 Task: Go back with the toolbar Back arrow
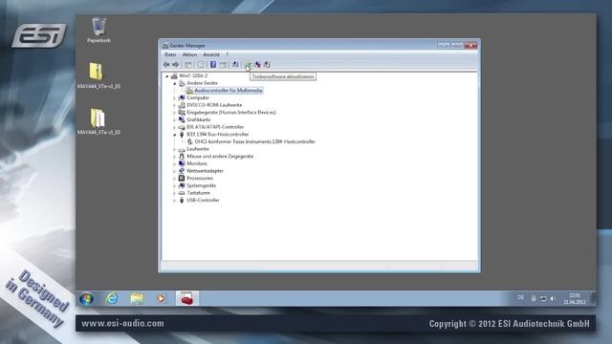[x=166, y=65]
